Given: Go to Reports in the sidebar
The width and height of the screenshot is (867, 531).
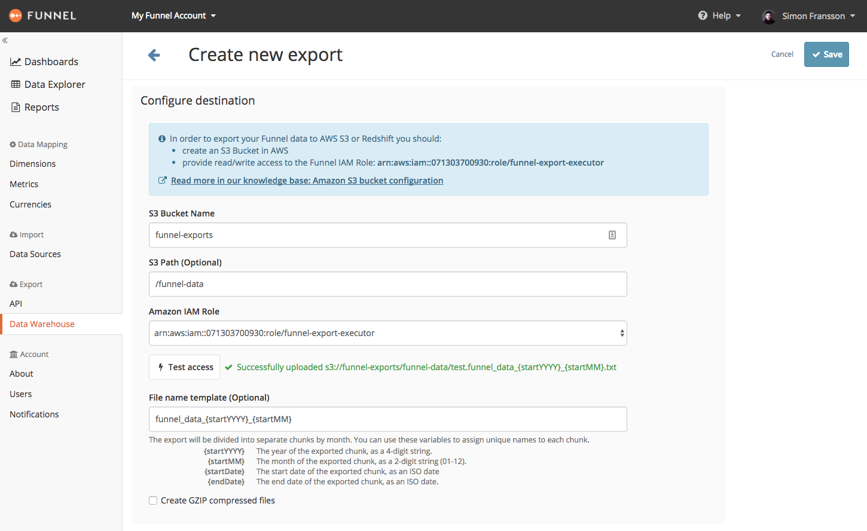Looking at the screenshot, I should (41, 107).
